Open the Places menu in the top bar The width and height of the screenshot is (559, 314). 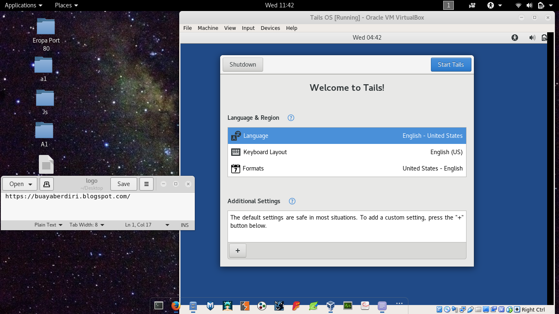66,5
